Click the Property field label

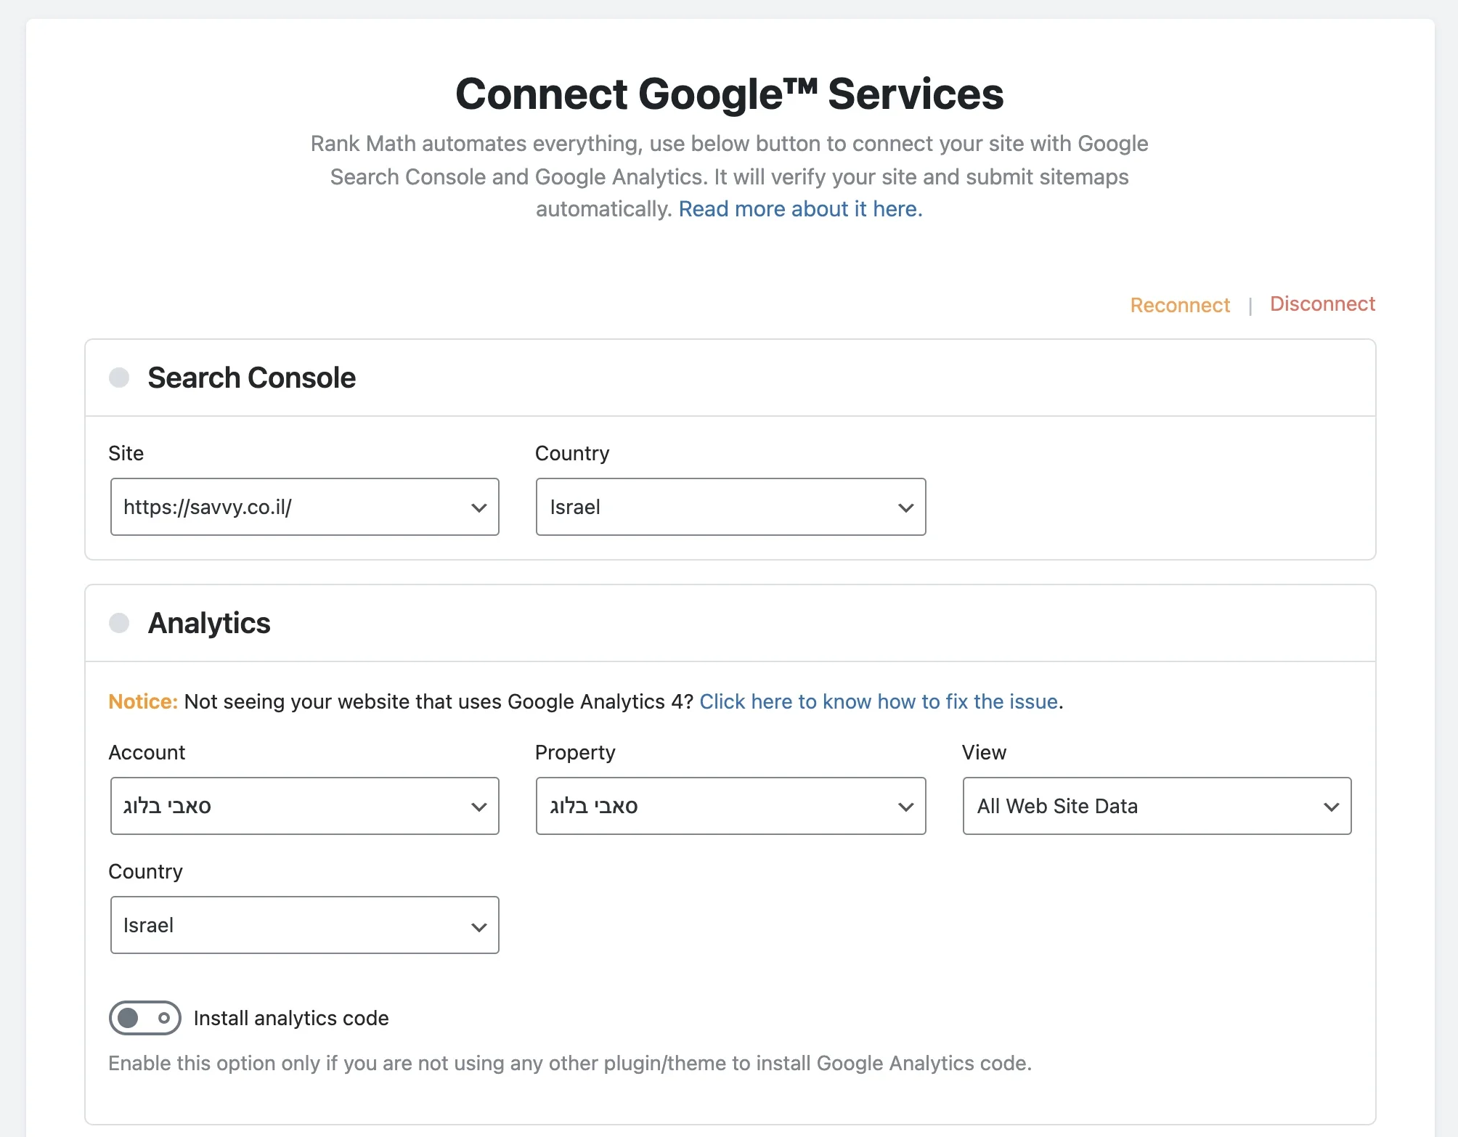pos(575,752)
